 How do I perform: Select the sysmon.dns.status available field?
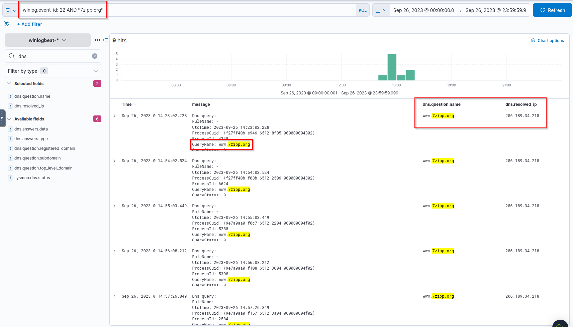pyautogui.click(x=32, y=178)
